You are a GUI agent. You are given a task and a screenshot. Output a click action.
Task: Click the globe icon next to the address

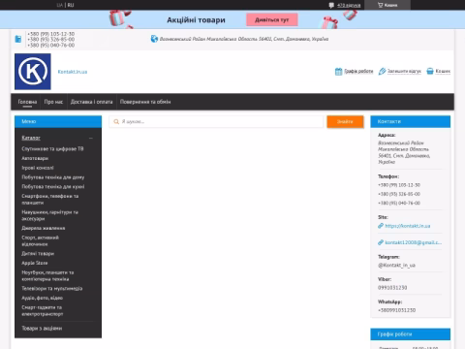pyautogui.click(x=154, y=39)
